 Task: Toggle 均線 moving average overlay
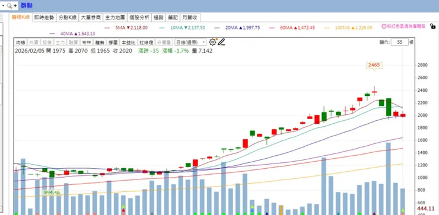coord(20,43)
